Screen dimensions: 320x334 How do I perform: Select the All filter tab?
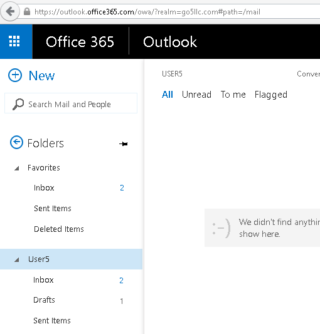point(168,95)
